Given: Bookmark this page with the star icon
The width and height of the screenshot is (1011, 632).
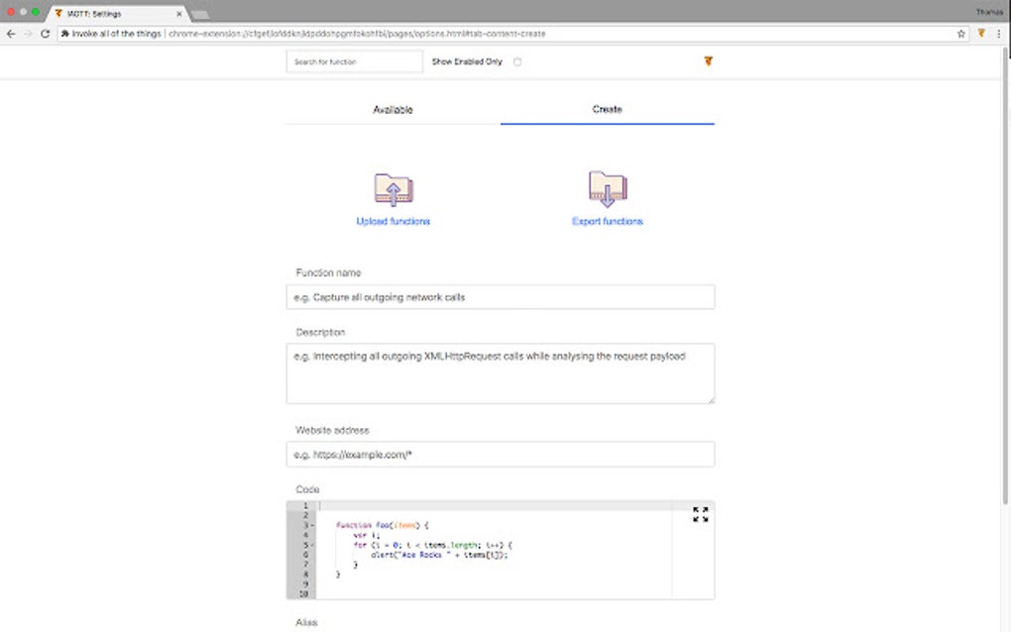Looking at the screenshot, I should (960, 32).
